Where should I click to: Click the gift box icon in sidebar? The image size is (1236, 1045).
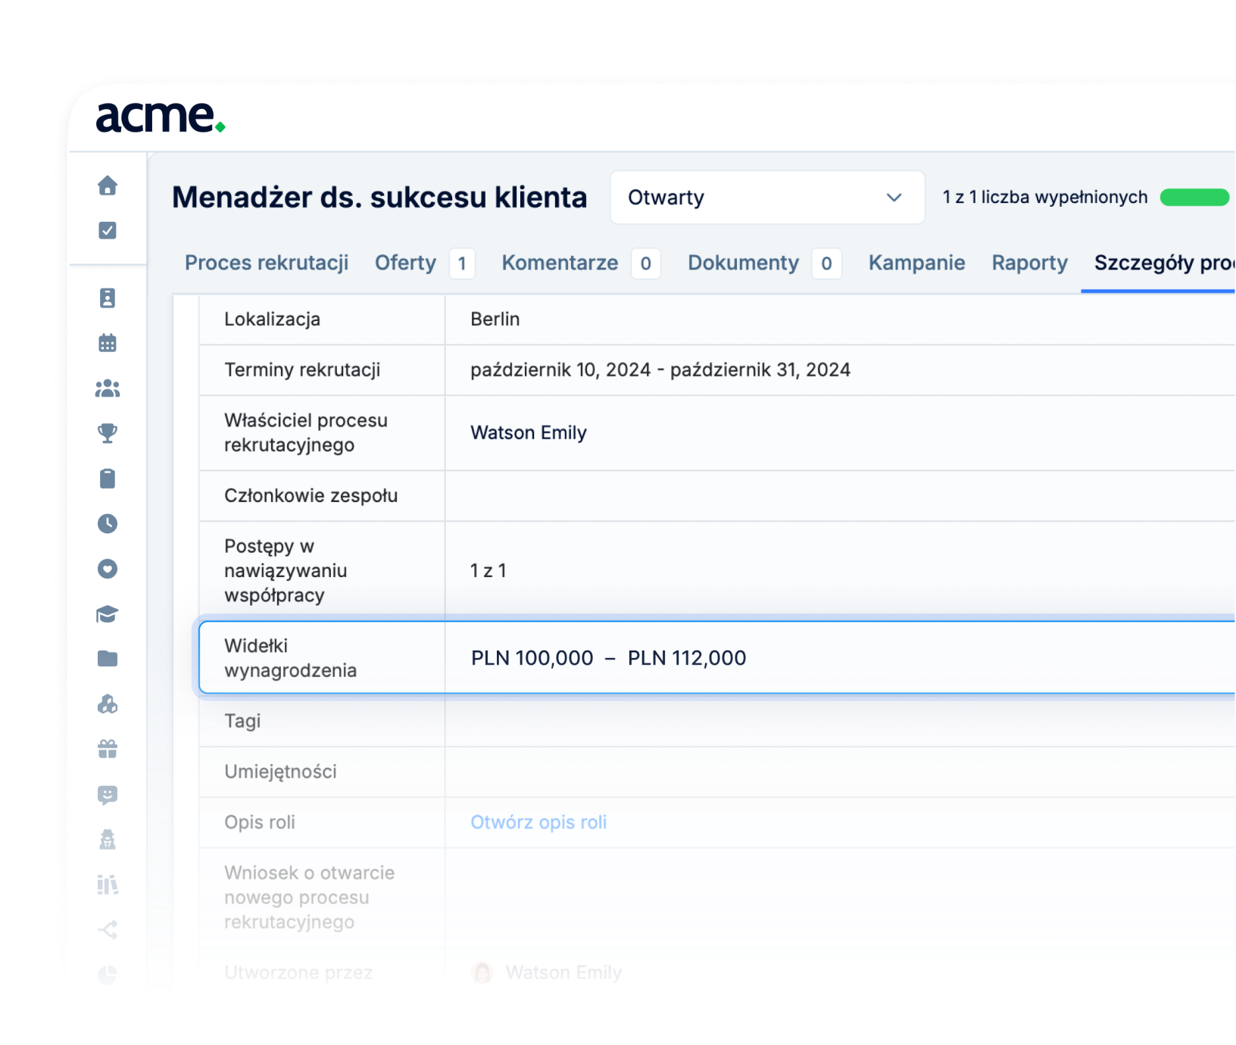coord(108,749)
